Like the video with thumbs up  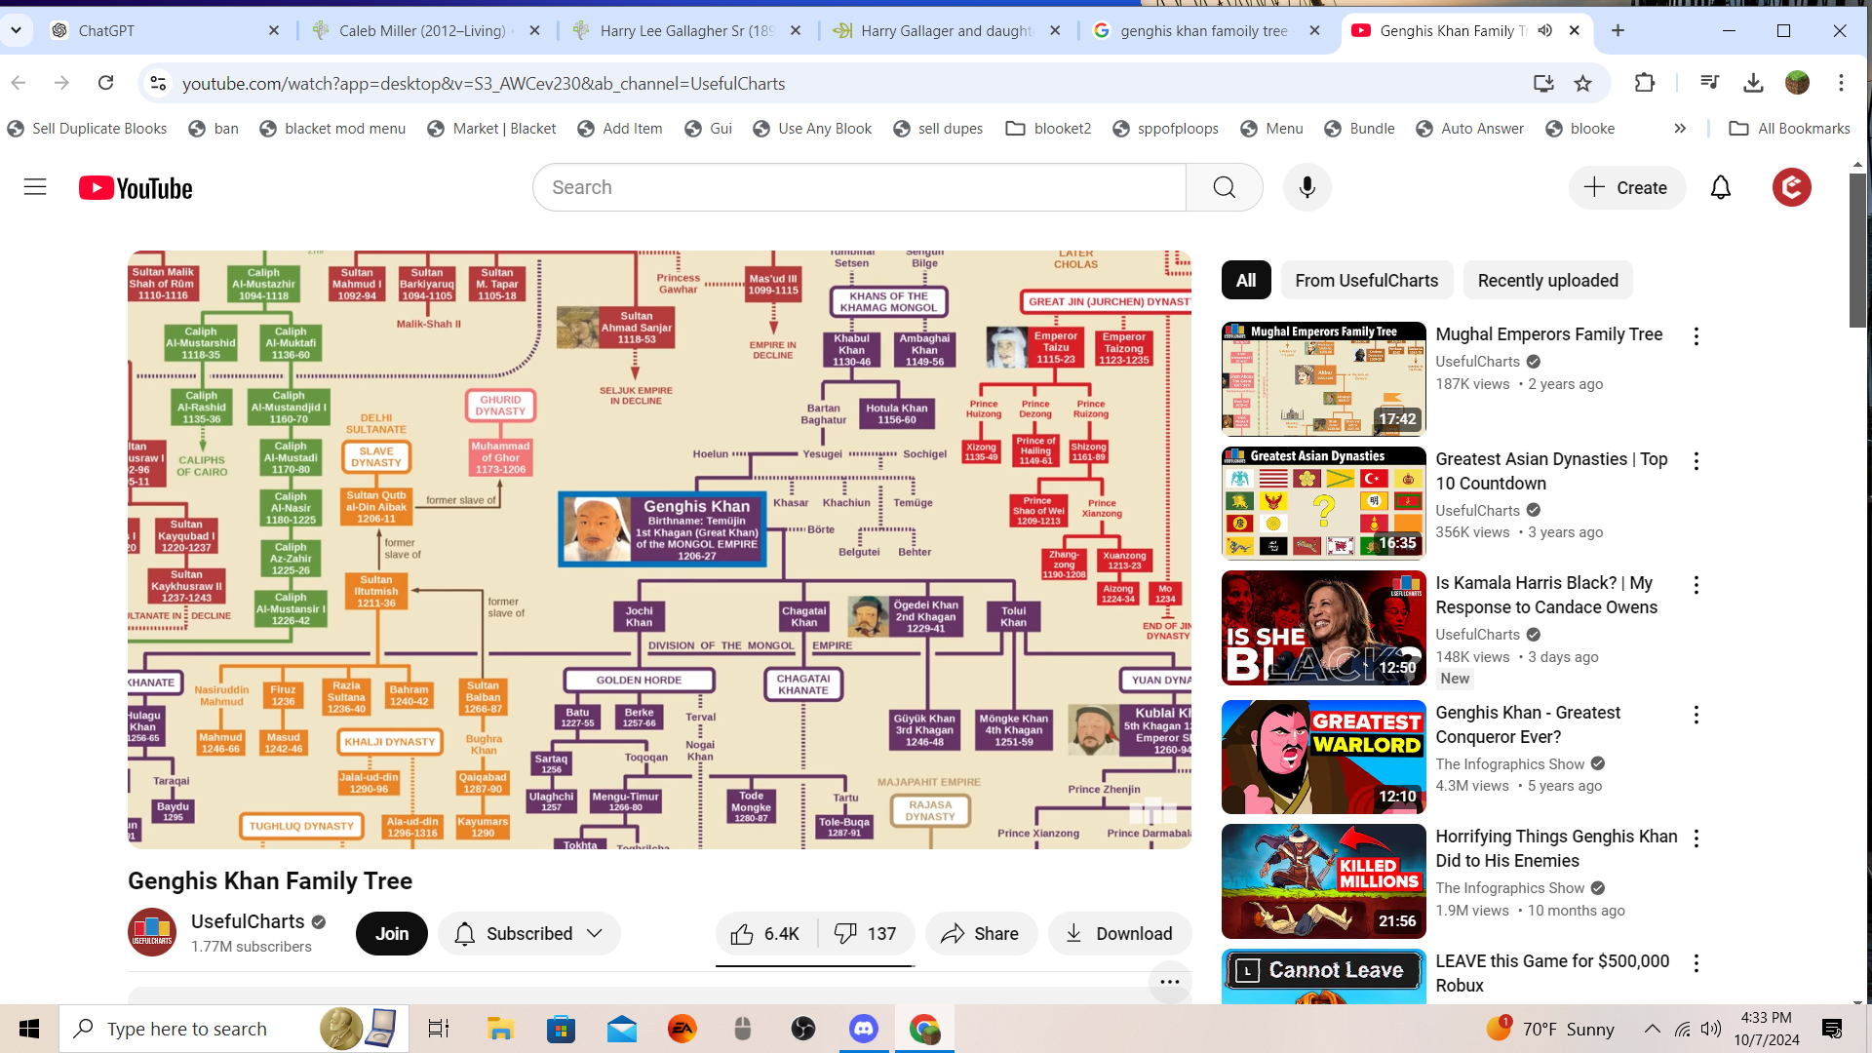(765, 934)
